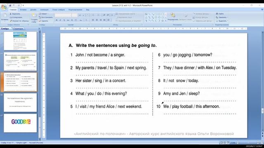
Task: Toggle strikethrough text formatting
Action: click(68, 20)
